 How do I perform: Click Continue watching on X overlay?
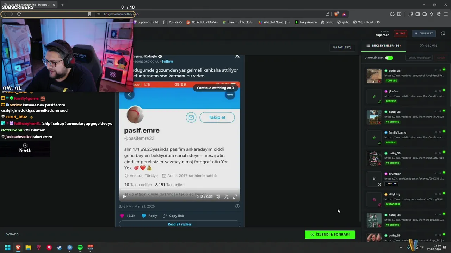pyautogui.click(x=216, y=88)
